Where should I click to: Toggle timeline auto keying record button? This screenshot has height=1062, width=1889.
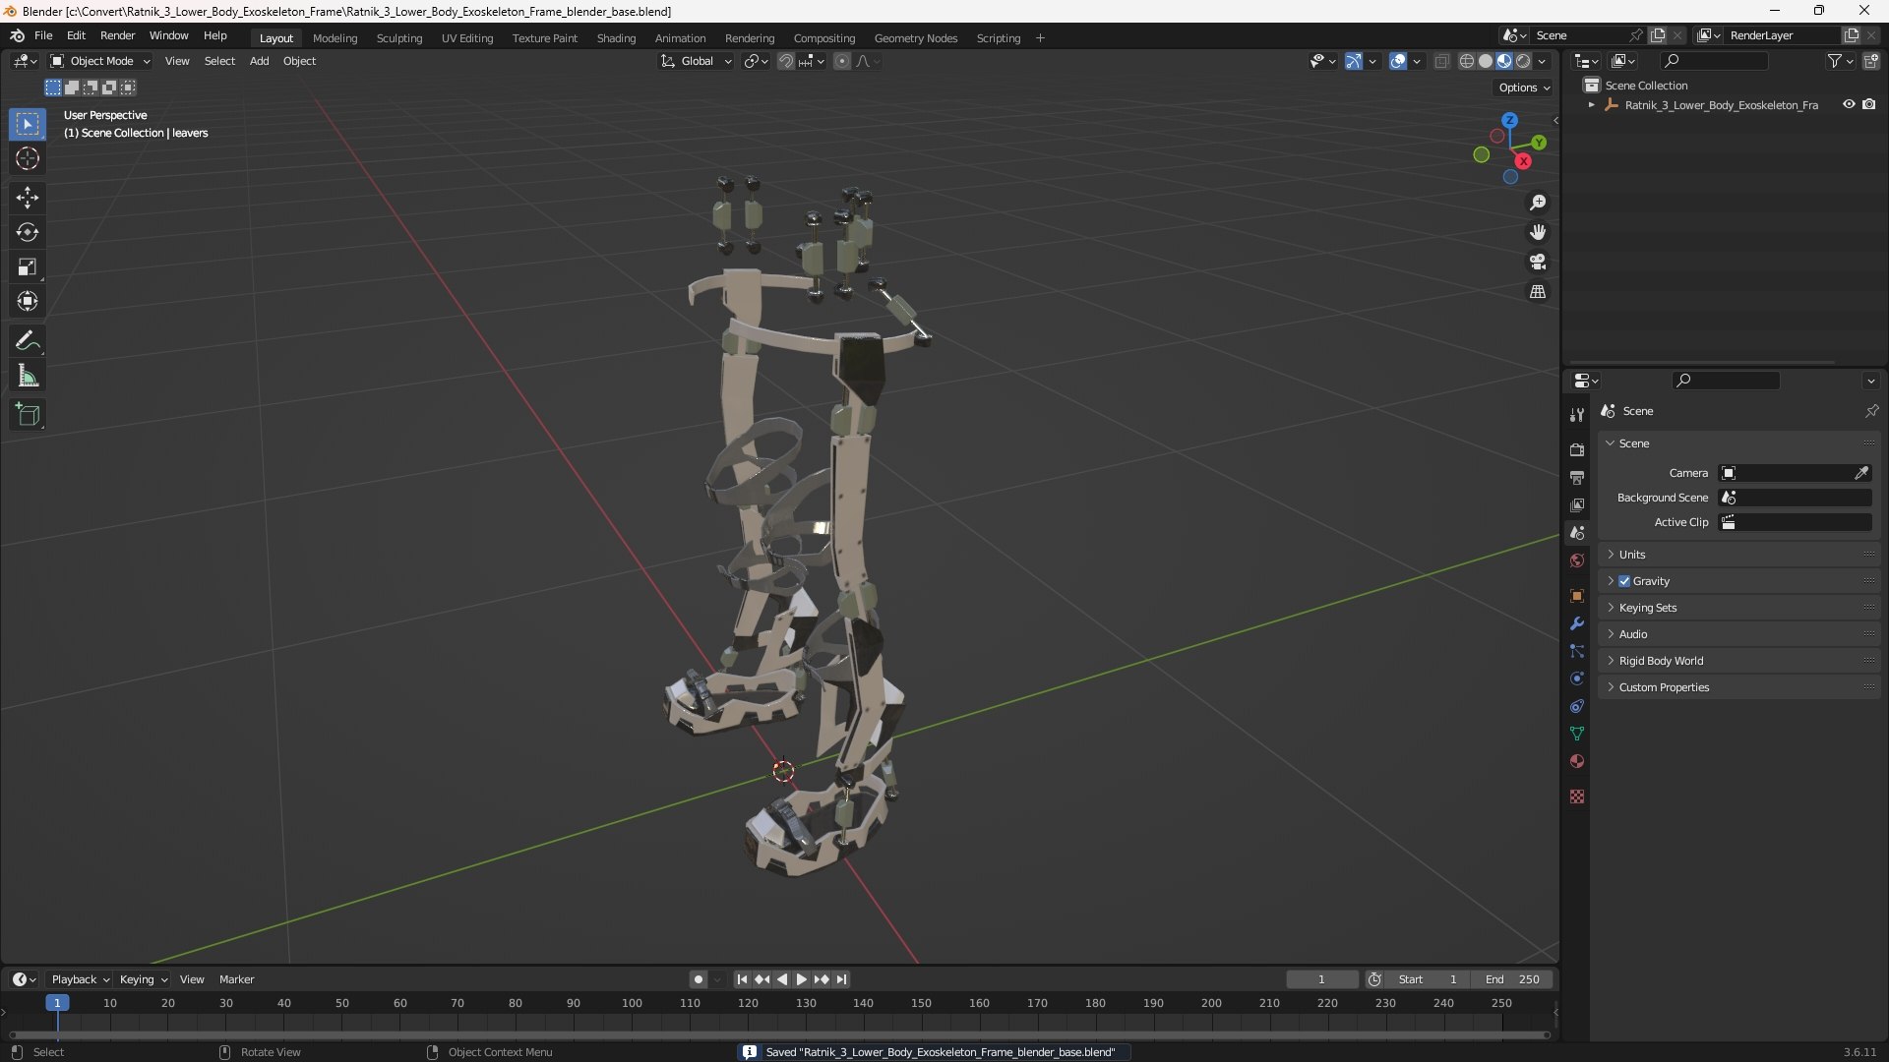(698, 979)
